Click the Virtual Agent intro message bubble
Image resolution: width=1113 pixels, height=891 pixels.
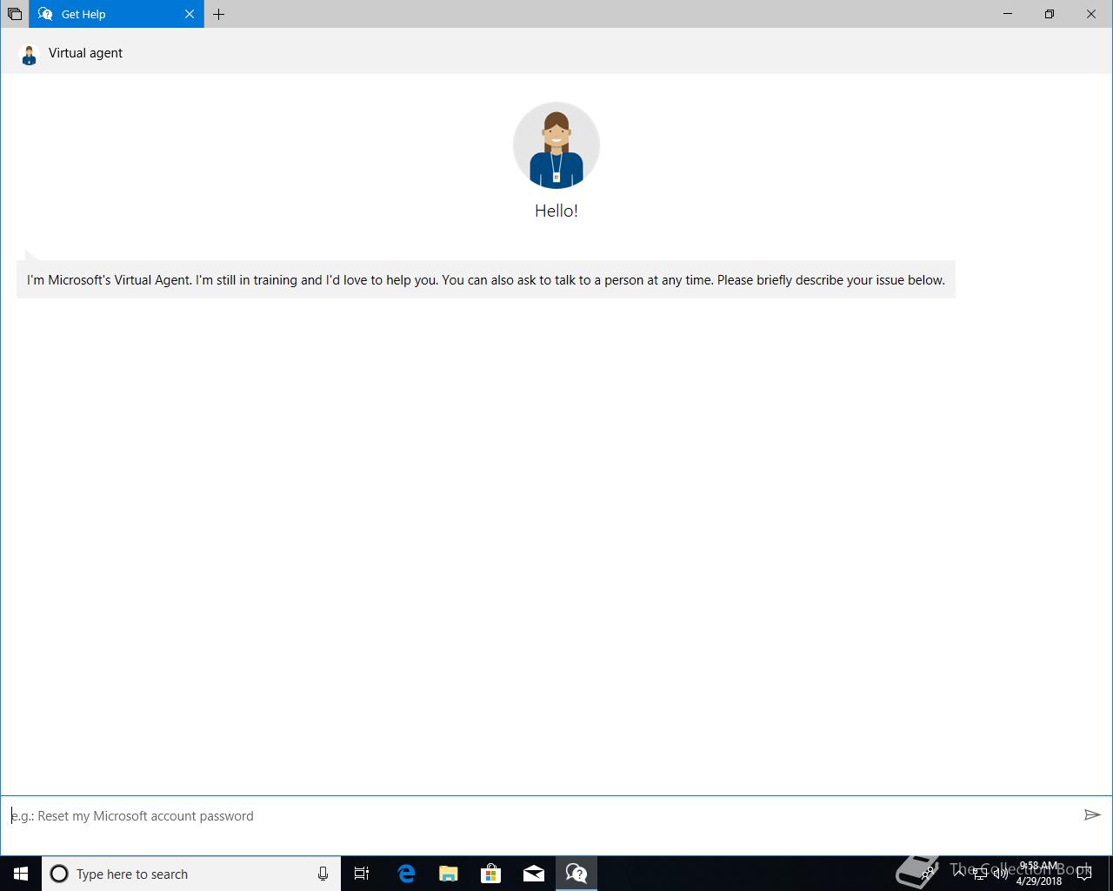pyautogui.click(x=485, y=279)
